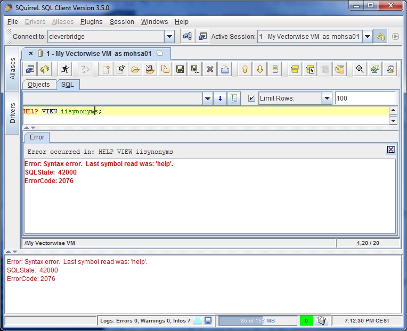
Task: Click the Save file floppy disk icon
Action: [180, 69]
